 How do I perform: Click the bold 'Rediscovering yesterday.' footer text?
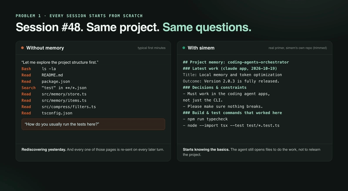(44, 150)
